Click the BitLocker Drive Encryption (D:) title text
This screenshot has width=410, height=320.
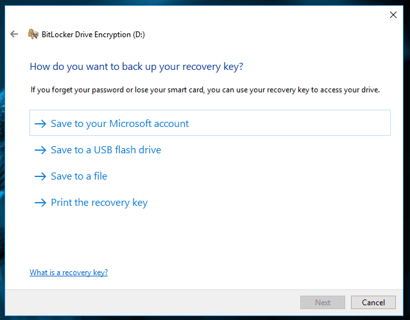tap(94, 35)
